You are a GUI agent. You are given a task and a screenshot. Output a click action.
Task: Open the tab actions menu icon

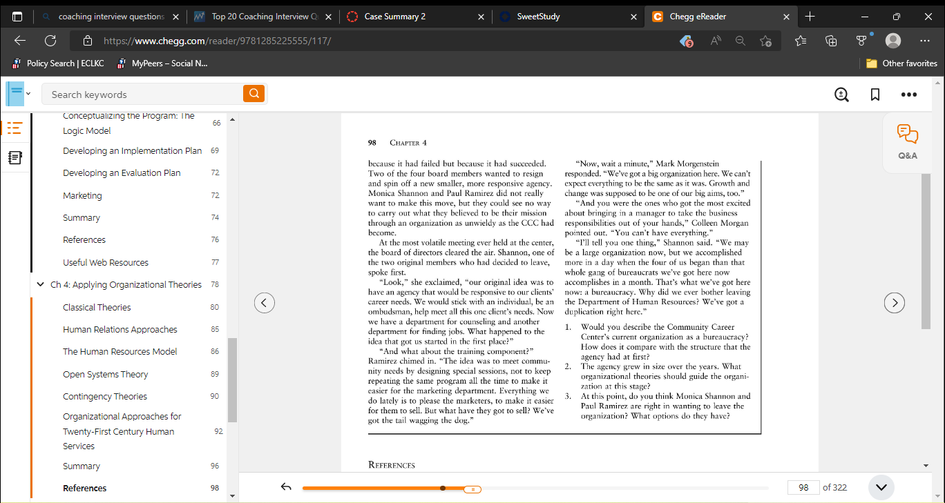pos(17,16)
